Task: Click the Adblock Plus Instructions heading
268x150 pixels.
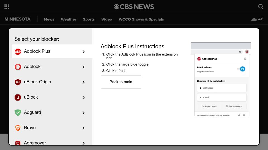Action: pyautogui.click(x=132, y=46)
